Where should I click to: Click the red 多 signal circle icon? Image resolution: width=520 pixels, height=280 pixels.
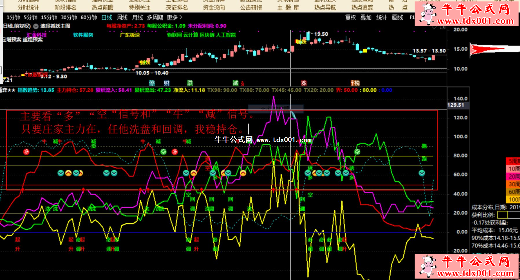26,152
